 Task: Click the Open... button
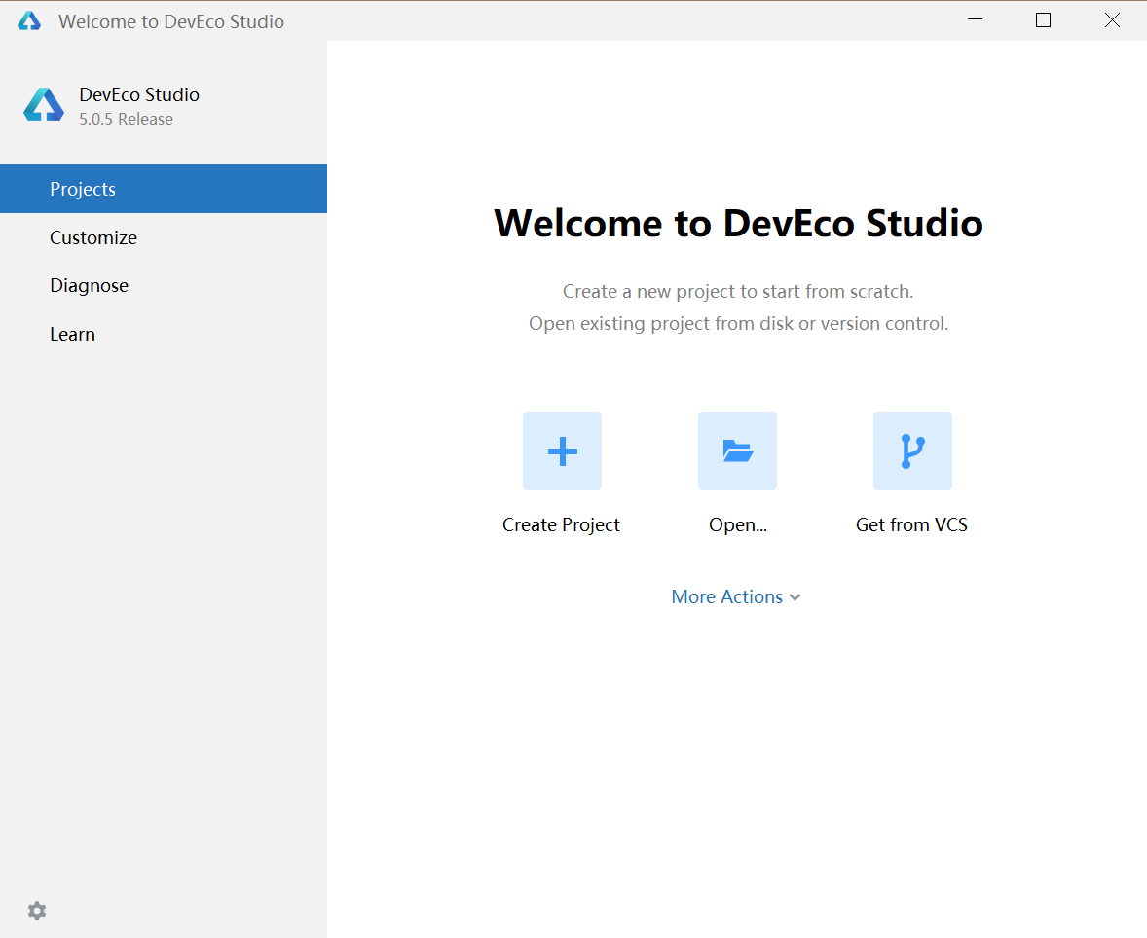[x=737, y=524]
